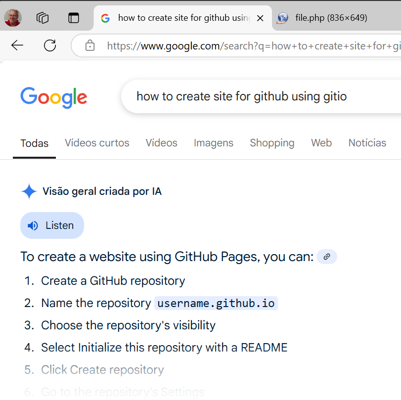Image resolution: width=401 pixels, height=400 pixels.
Task: Switch to Shopping results
Action: [x=272, y=143]
